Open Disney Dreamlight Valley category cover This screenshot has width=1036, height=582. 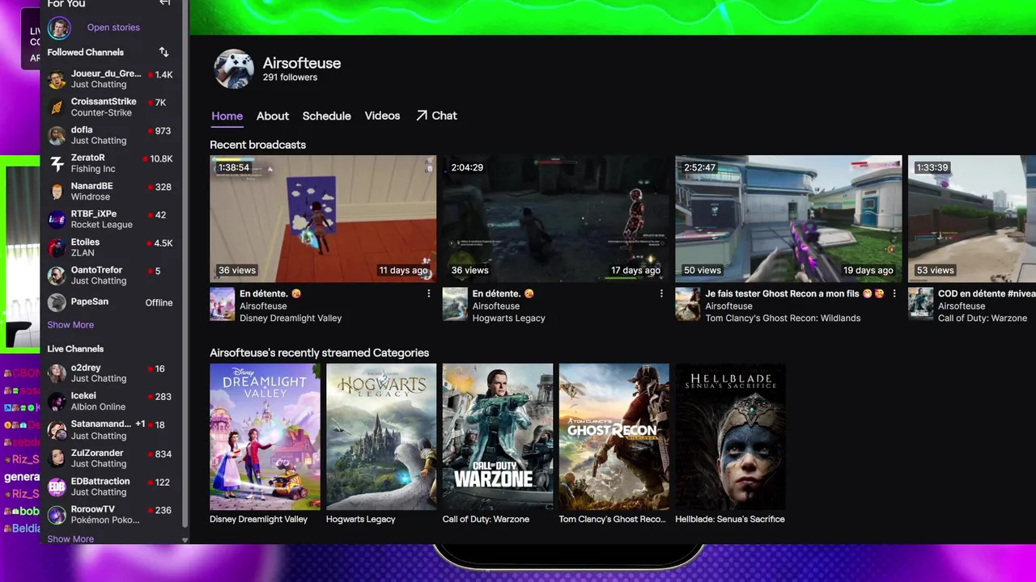pos(265,436)
